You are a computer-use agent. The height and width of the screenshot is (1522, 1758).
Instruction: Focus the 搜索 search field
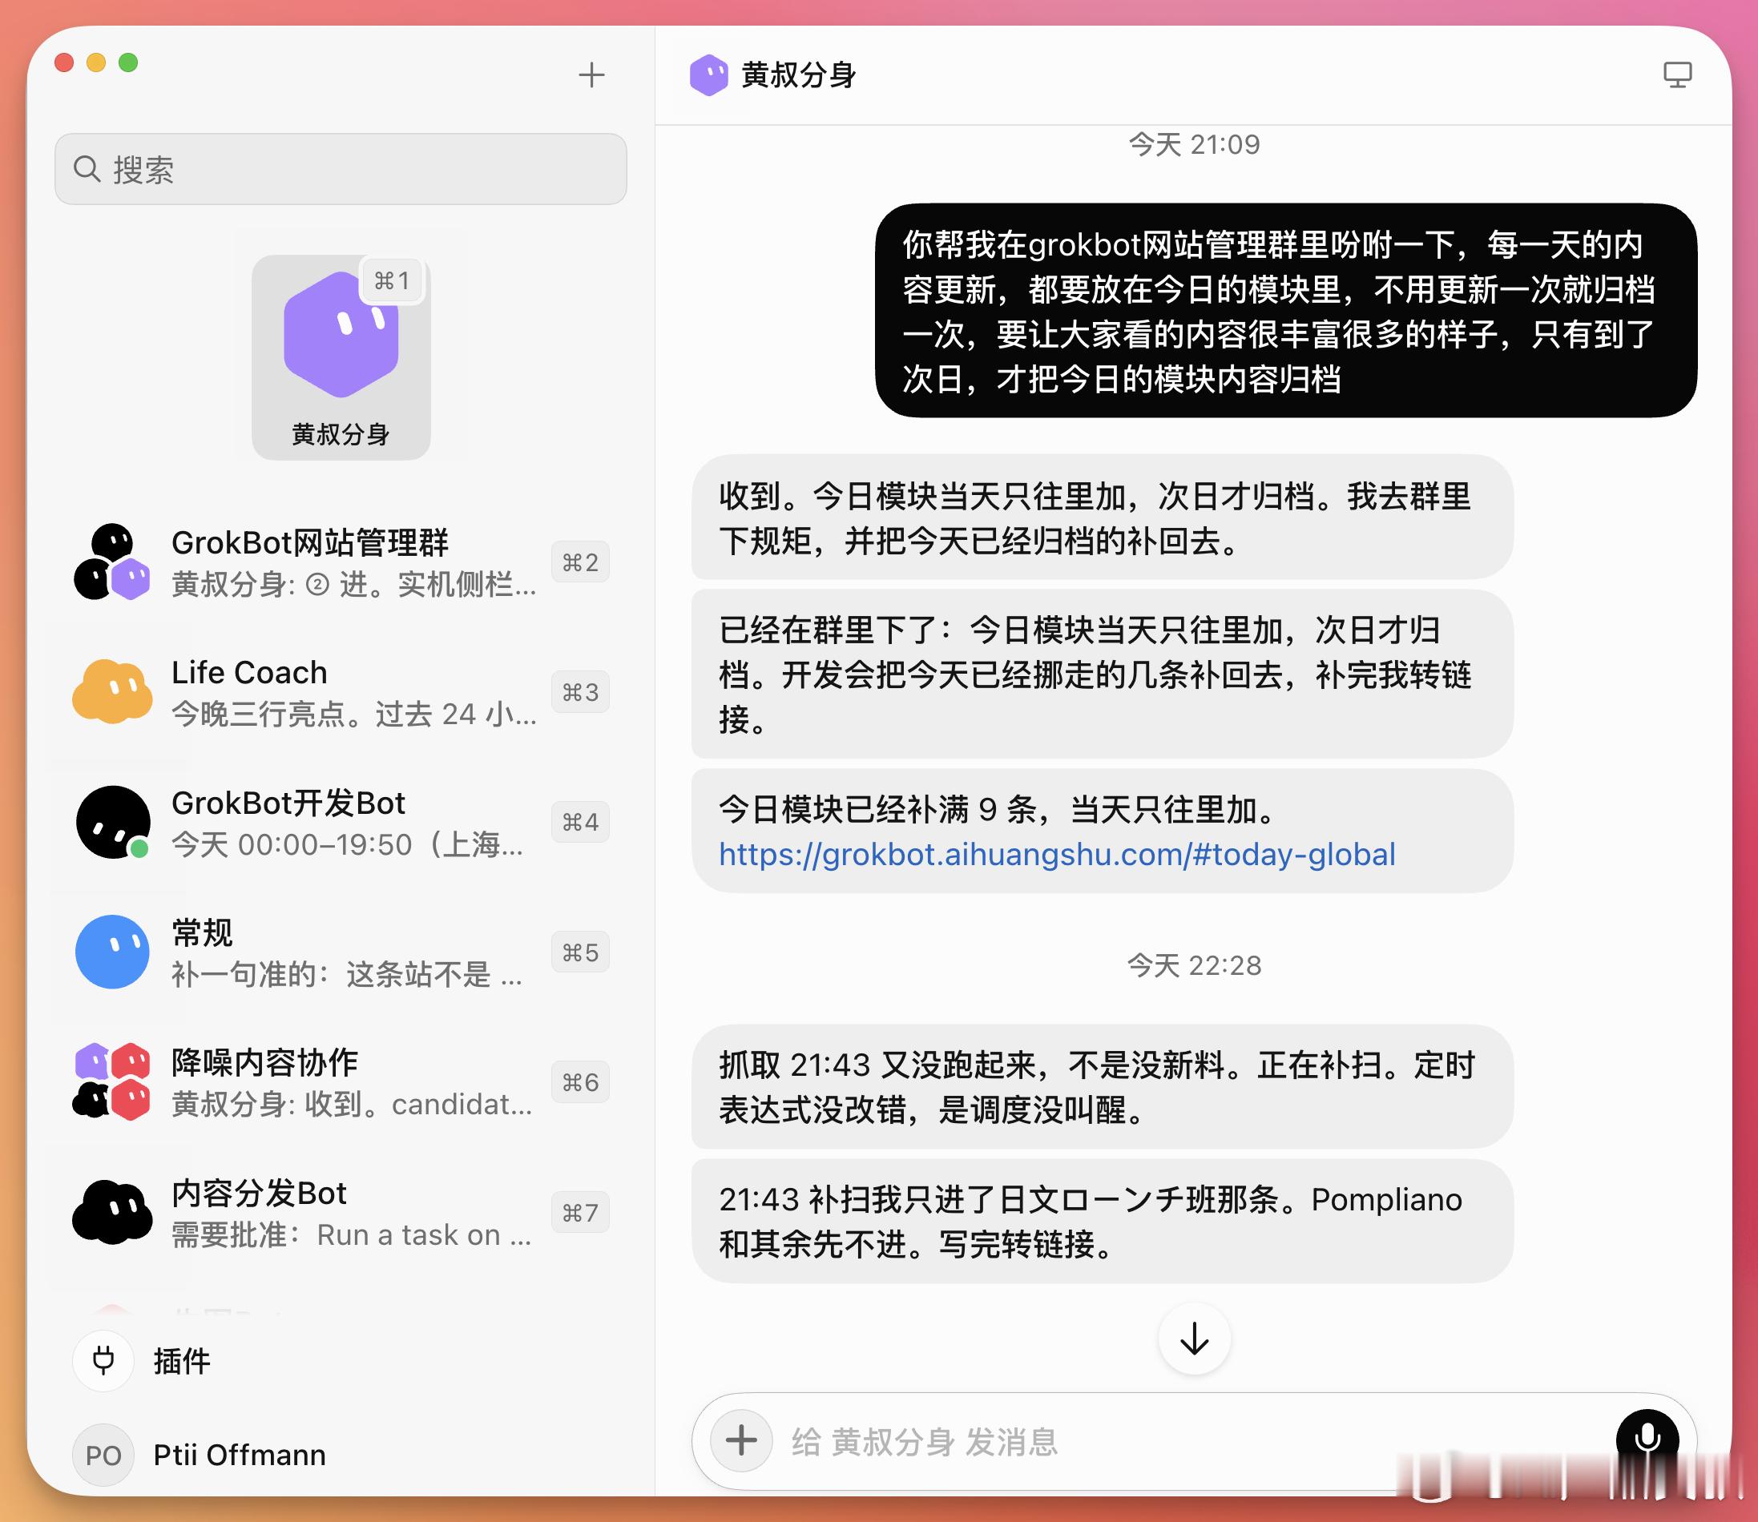(341, 169)
